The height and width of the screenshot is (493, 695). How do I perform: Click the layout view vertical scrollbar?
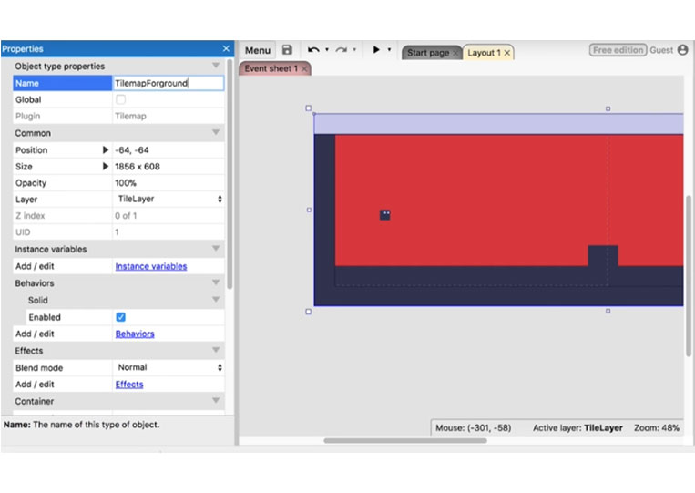click(689, 275)
